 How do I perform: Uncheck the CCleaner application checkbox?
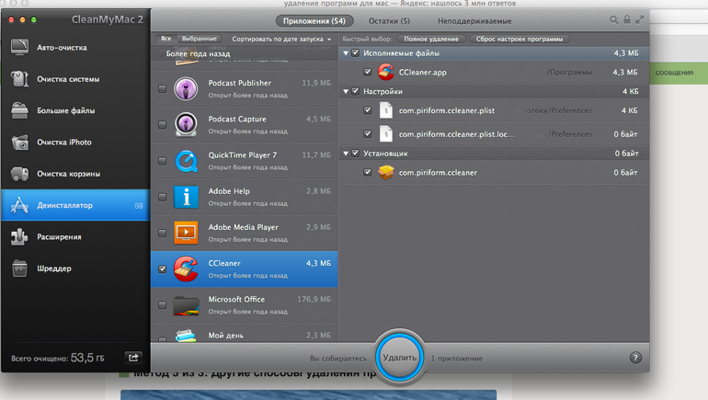point(163,269)
